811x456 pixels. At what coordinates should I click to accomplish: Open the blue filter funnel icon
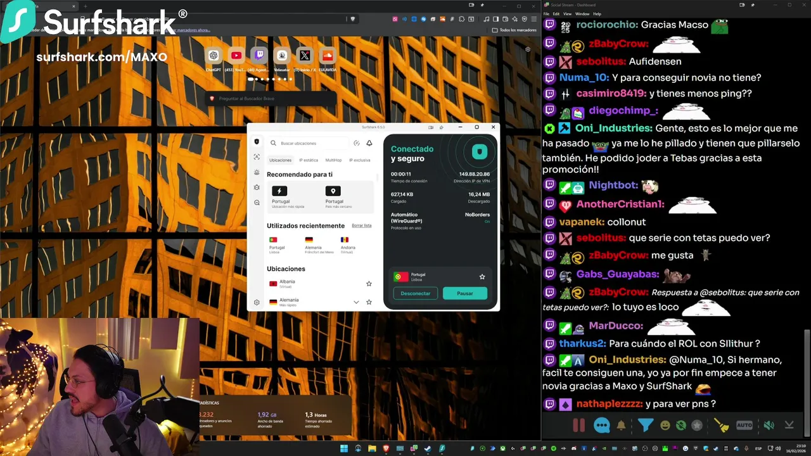click(x=645, y=425)
